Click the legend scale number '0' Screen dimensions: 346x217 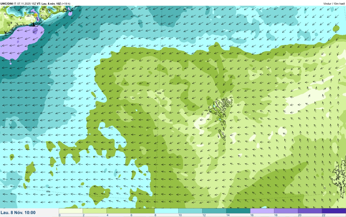[x=59, y=215]
